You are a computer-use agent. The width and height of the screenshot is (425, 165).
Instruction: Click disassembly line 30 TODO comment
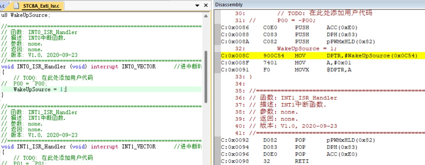click(304, 13)
